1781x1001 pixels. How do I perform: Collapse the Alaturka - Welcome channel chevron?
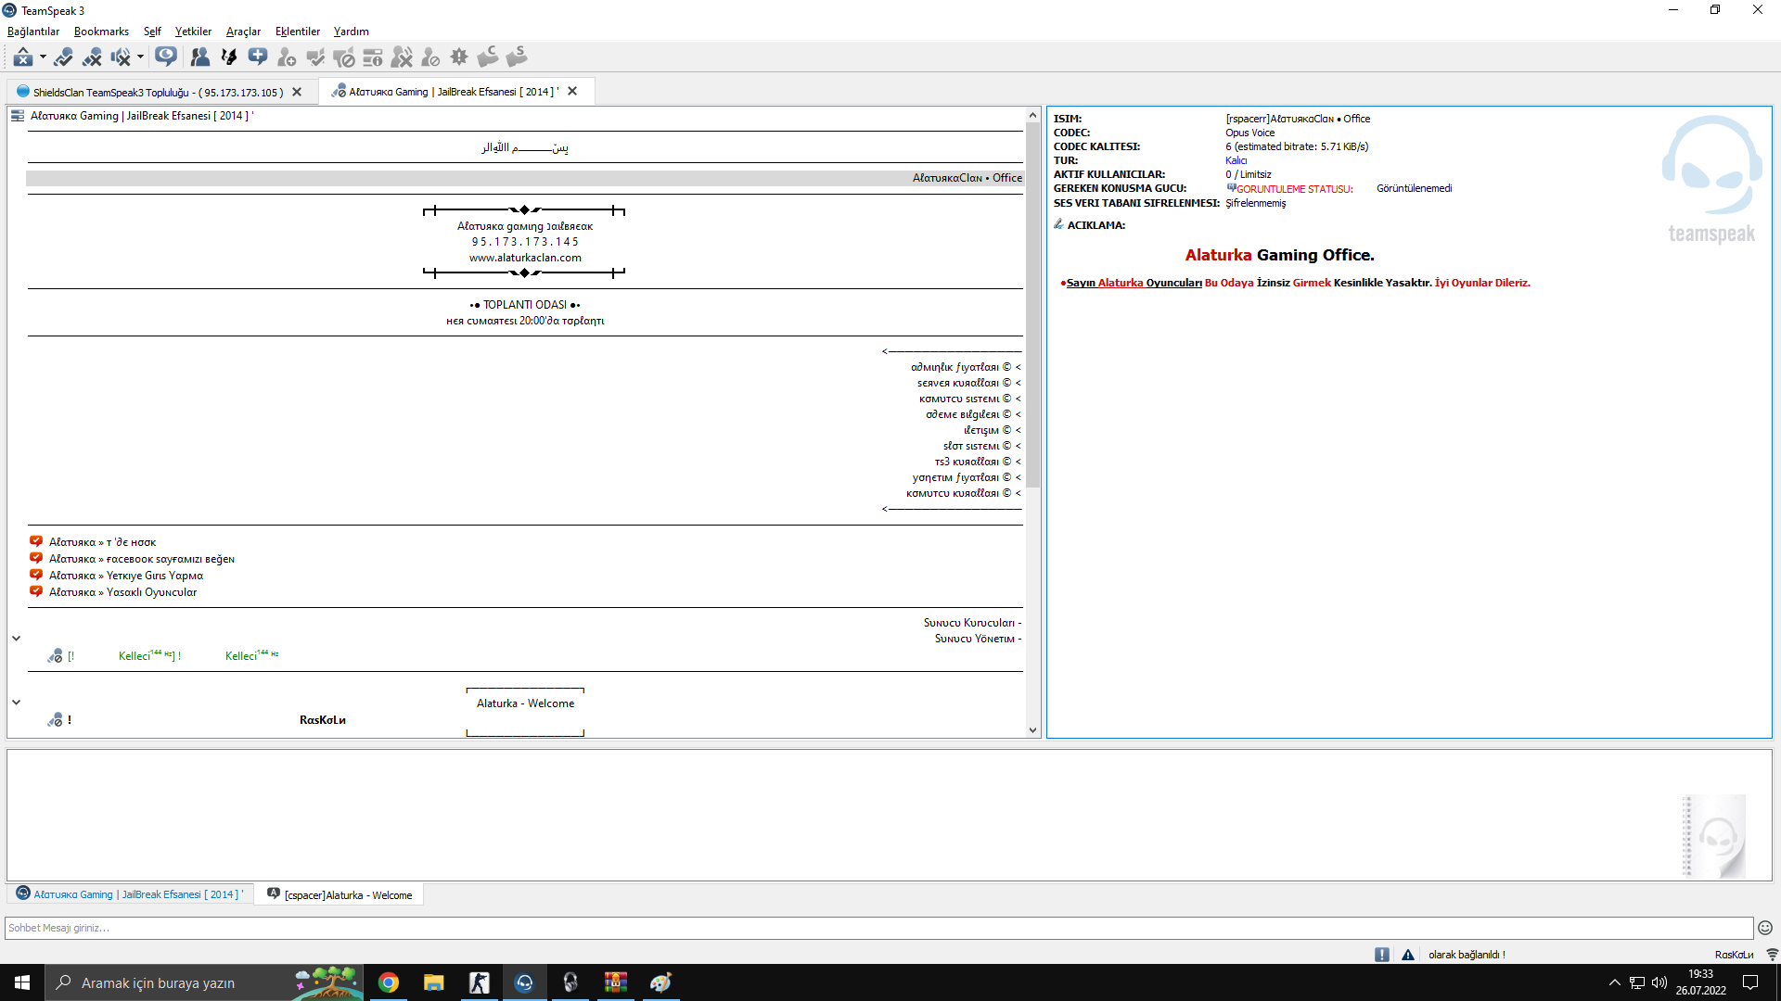click(16, 703)
